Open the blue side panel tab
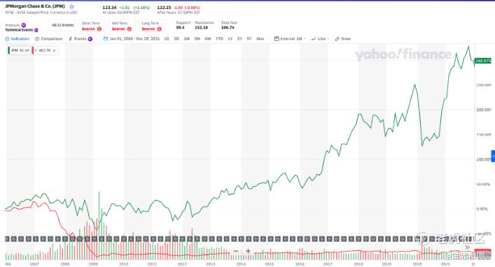The height and width of the screenshot is (267, 495). point(493,156)
